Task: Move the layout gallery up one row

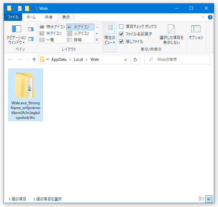Action: click(x=97, y=27)
